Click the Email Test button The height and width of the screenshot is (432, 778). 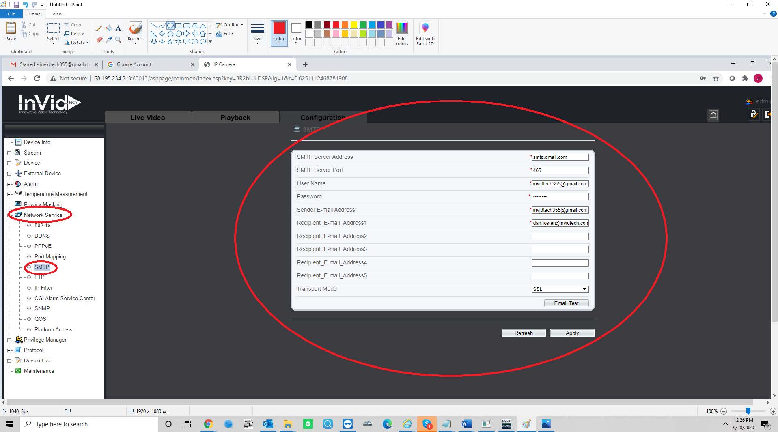click(x=566, y=303)
